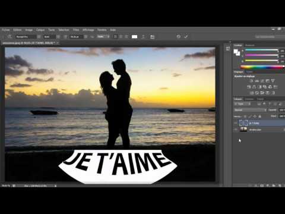Add Levels adjustment layer
The height and width of the screenshot is (214, 285).
coord(257,81)
